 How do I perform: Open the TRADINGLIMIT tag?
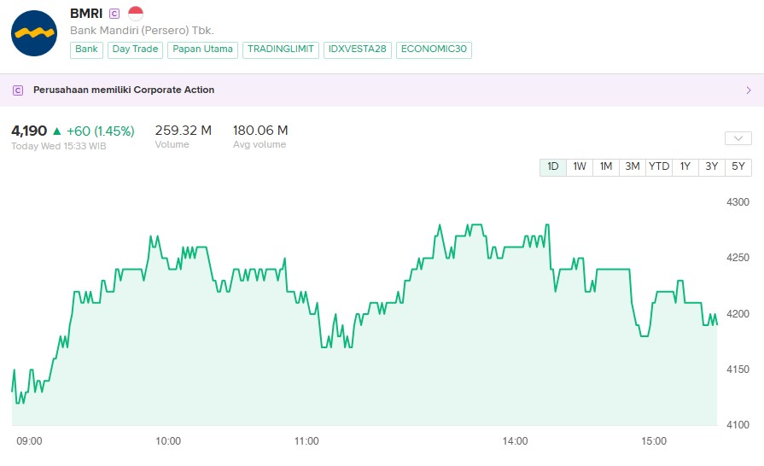[281, 50]
